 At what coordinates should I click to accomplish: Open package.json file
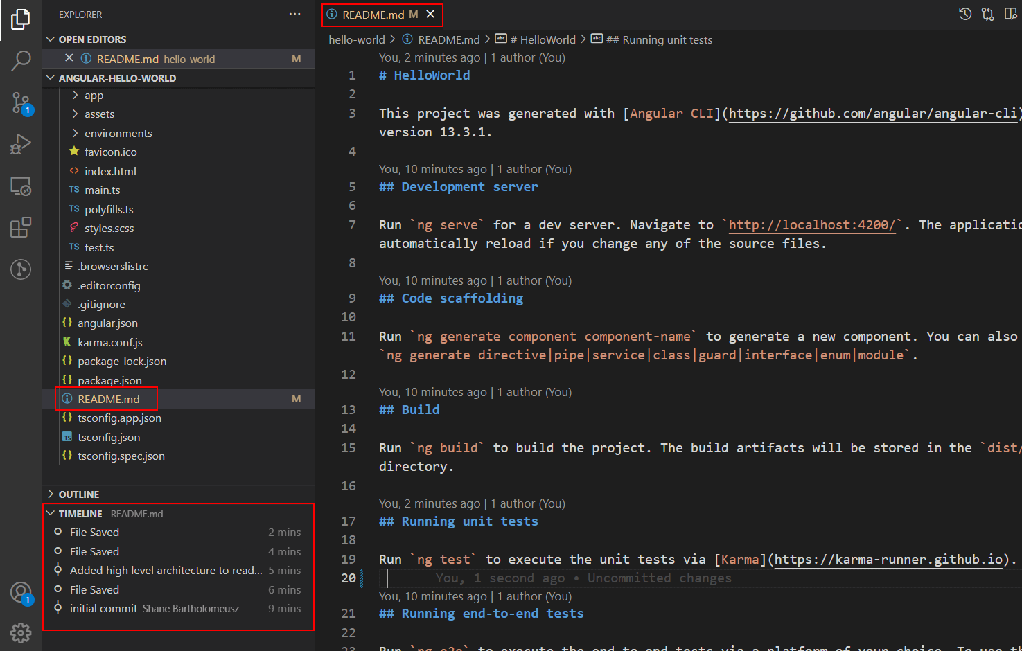109,380
